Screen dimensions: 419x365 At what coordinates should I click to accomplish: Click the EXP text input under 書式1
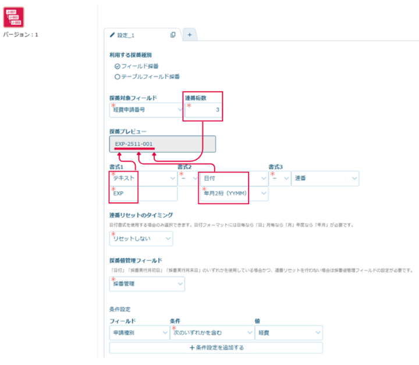143,194
